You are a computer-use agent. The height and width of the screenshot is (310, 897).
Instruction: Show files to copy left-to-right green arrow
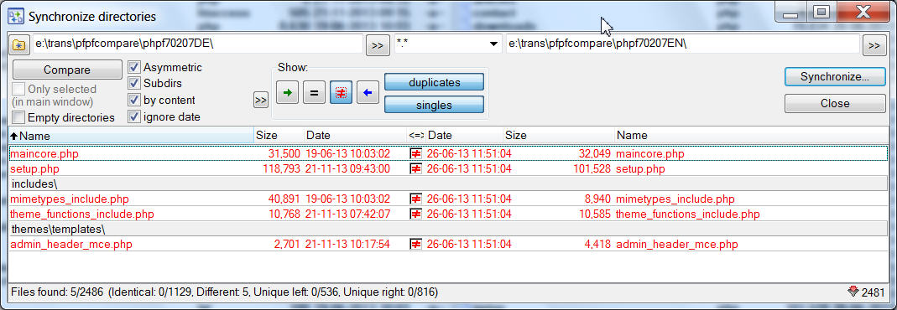pyautogui.click(x=288, y=92)
